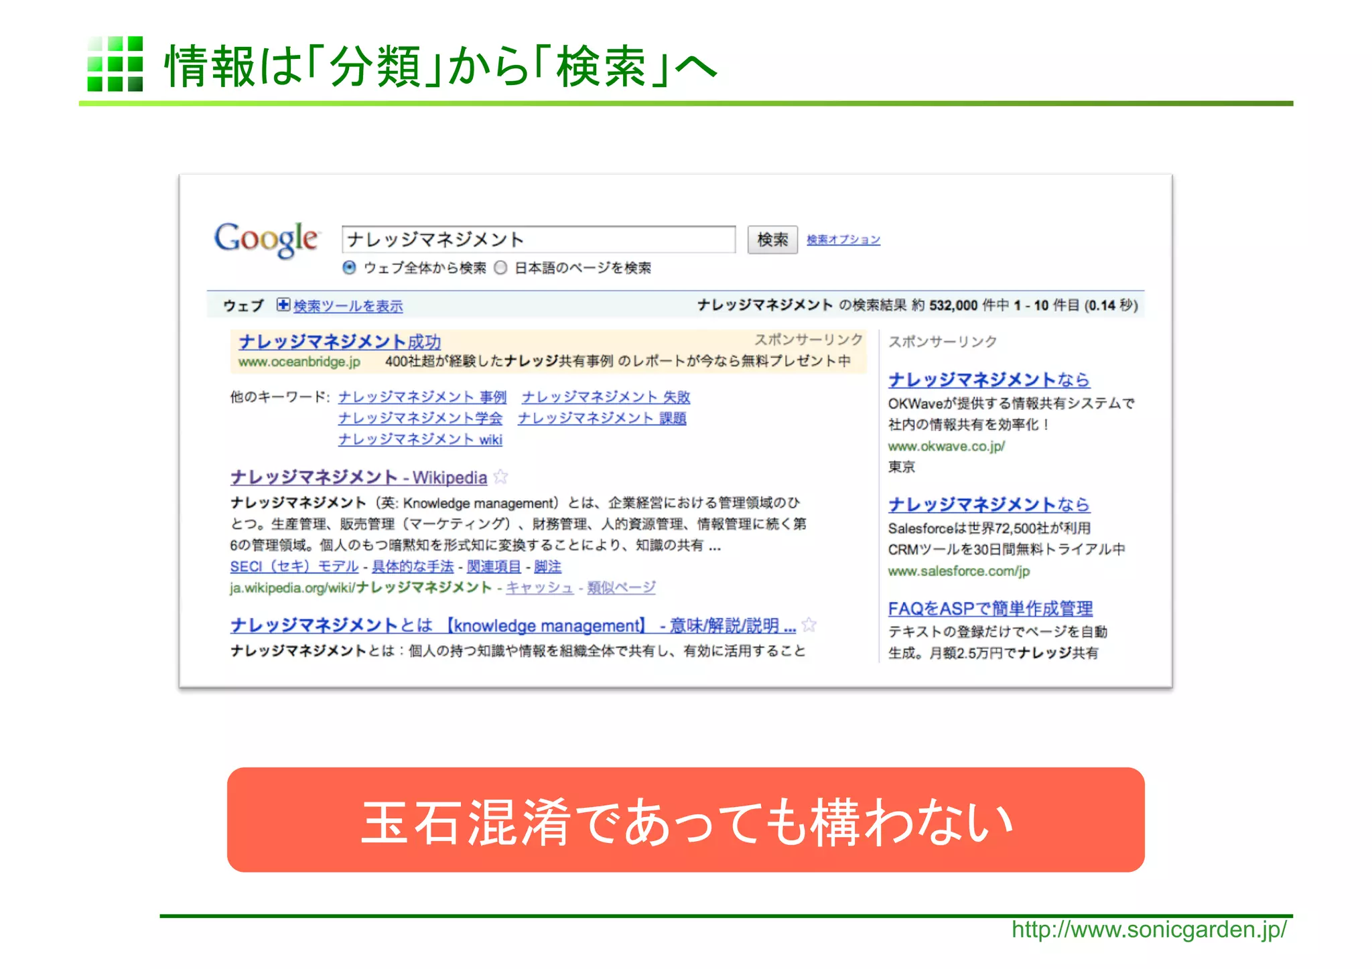
Task: Open the 類似ページ similar pages link
Action: [621, 588]
